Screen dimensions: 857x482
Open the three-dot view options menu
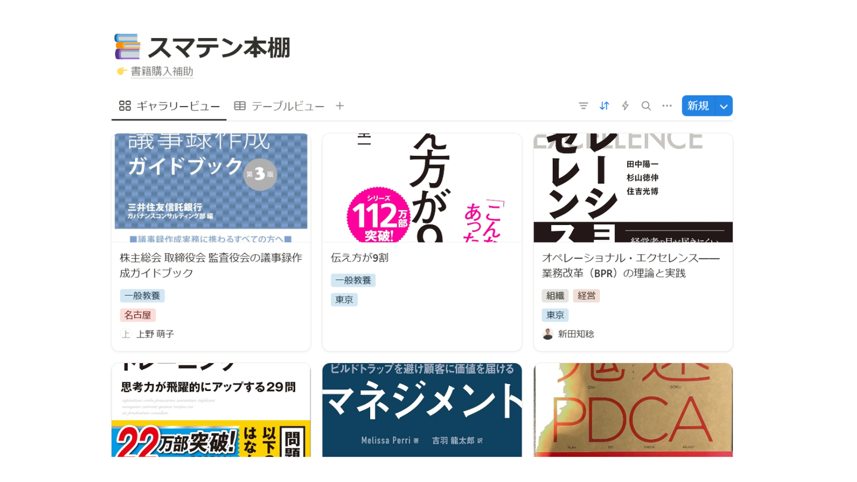667,106
